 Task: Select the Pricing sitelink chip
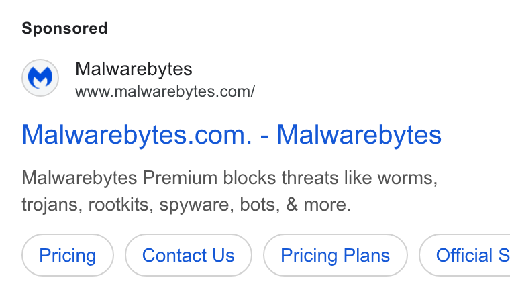pos(68,255)
